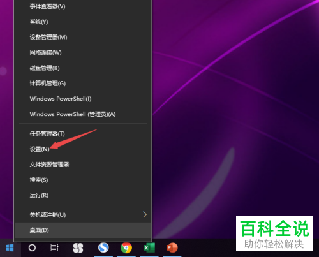The height and width of the screenshot is (257, 319).
Task: Select 系统(Y) from the menu
Action: click(83, 22)
